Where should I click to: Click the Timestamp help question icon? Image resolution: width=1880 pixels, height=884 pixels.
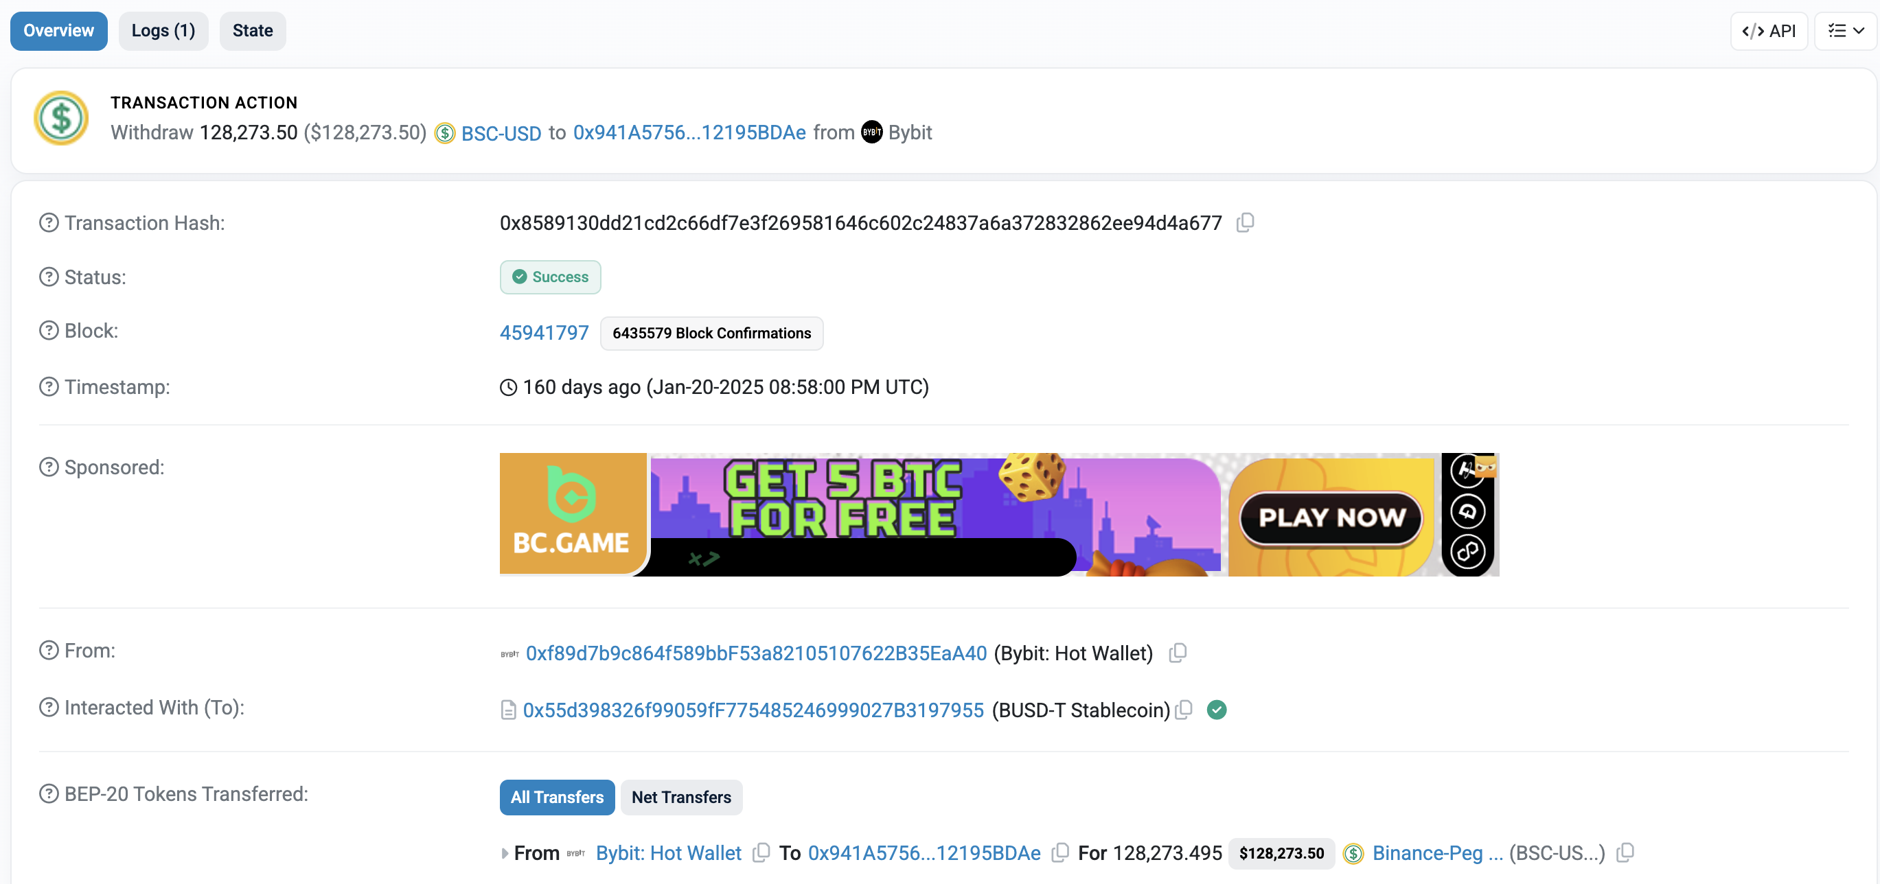pos(49,386)
